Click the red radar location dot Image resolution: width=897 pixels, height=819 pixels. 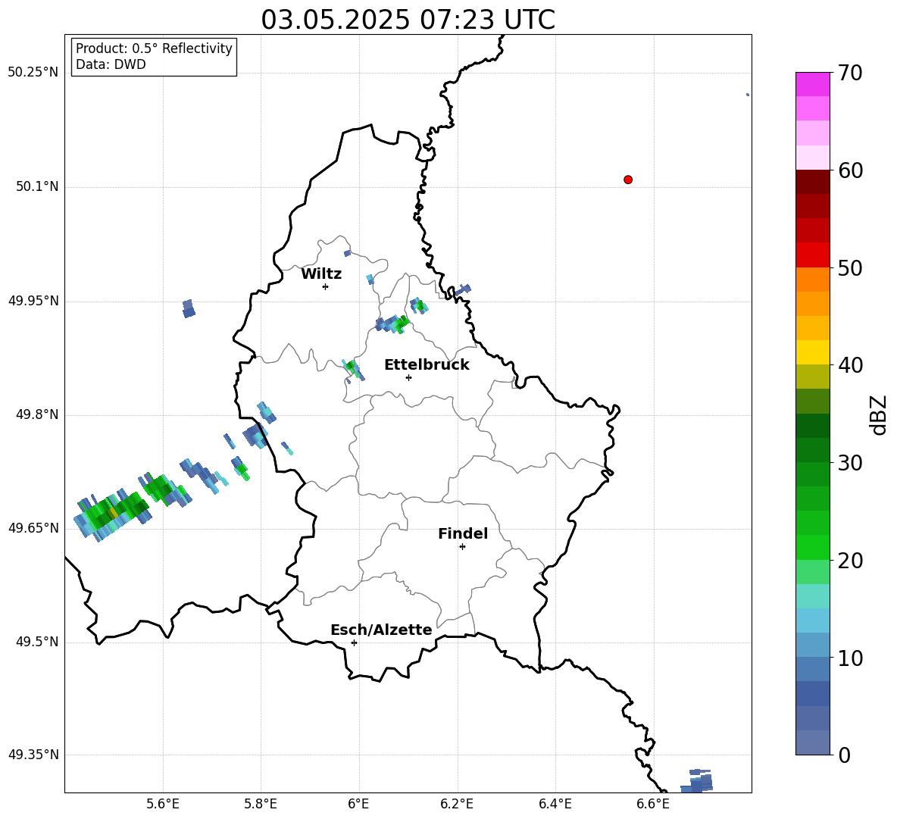pyautogui.click(x=628, y=180)
